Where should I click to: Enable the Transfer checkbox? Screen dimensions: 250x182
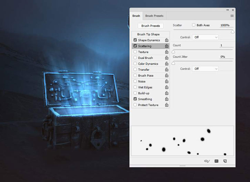[x=135, y=69]
